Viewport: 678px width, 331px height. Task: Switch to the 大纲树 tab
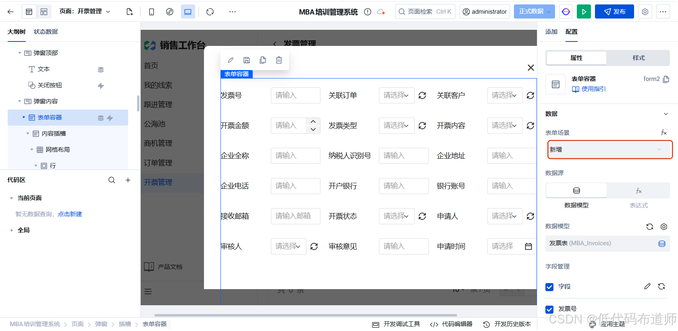[x=17, y=31]
